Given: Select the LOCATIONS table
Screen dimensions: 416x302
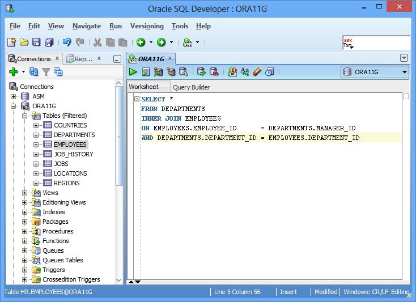Looking at the screenshot, I should [70, 173].
